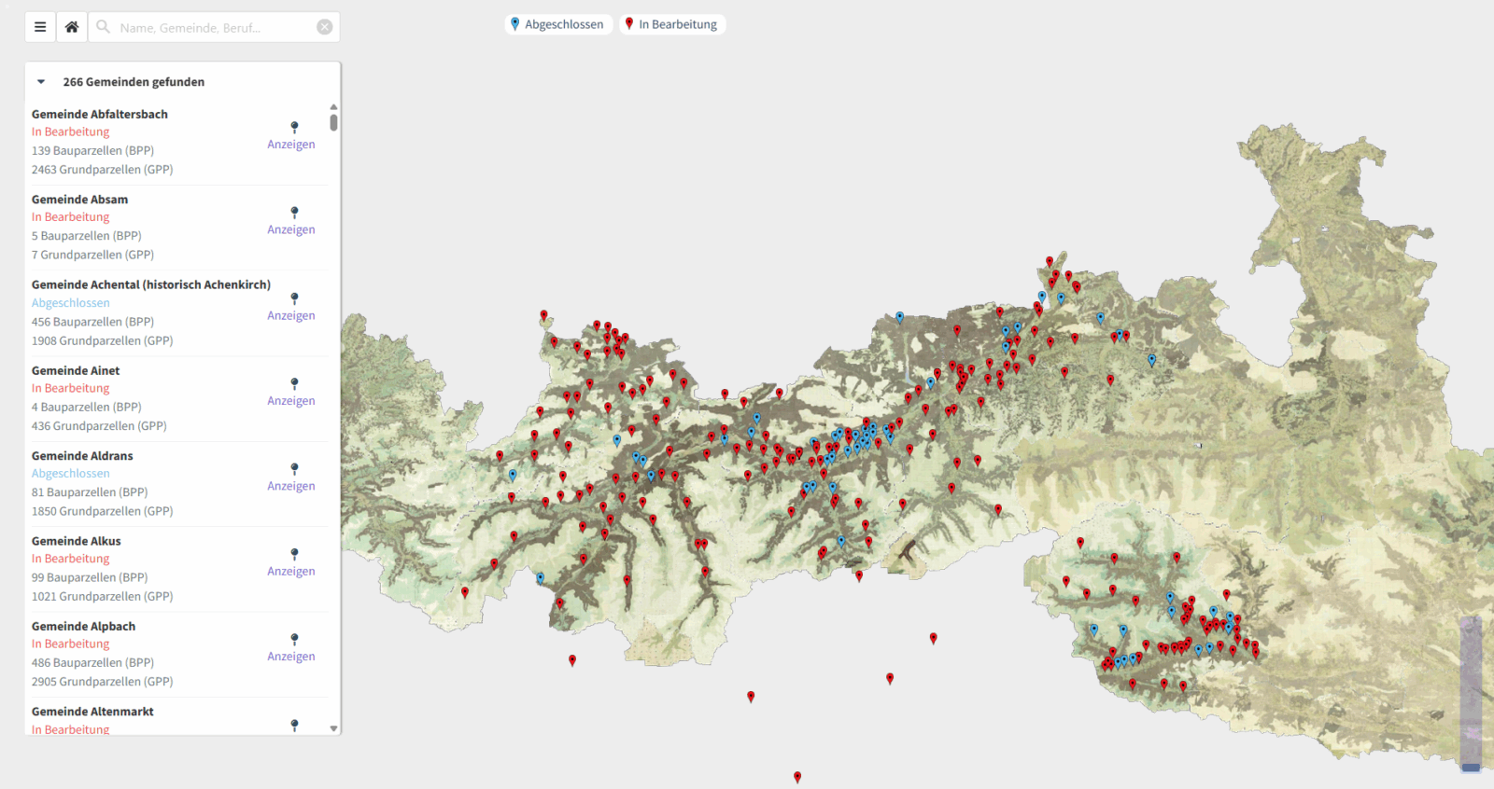Click the home icon button
Image resolution: width=1494 pixels, height=789 pixels.
pos(72,27)
